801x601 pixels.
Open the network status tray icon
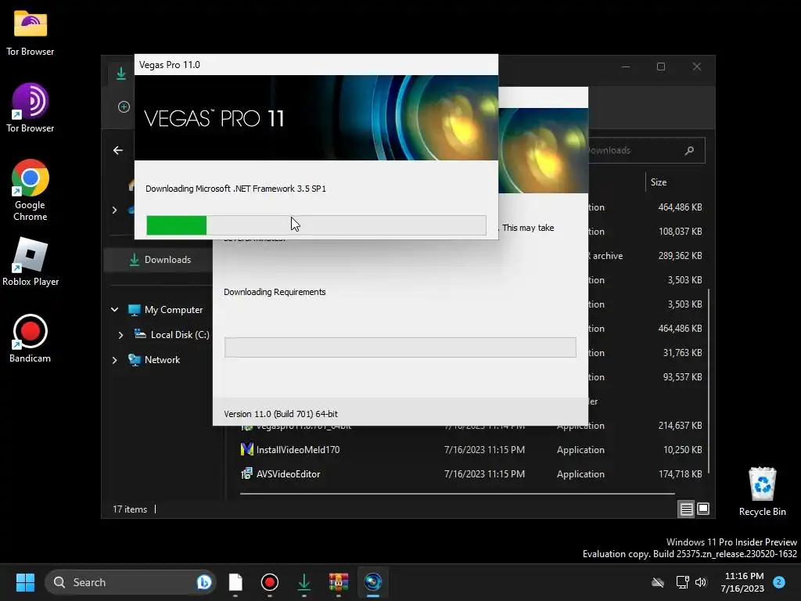click(x=682, y=582)
